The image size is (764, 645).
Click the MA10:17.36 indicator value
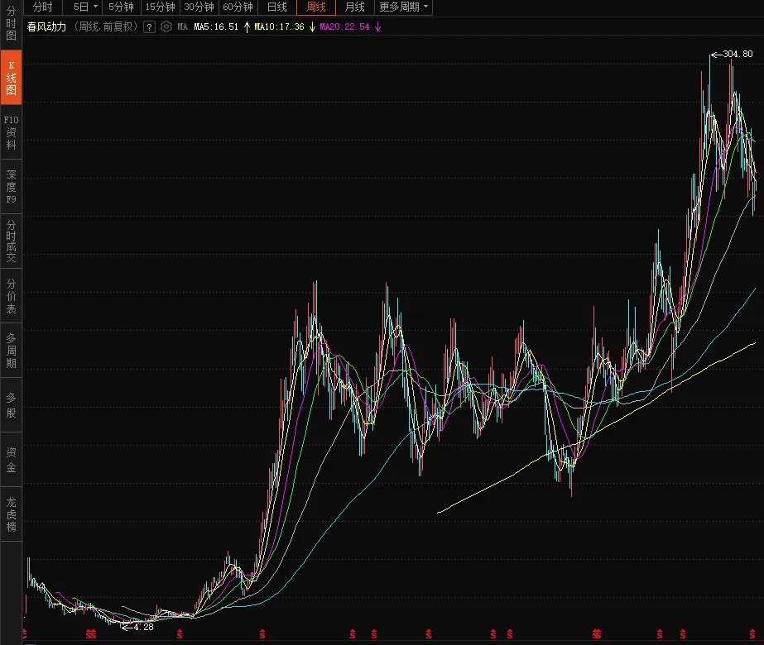point(279,26)
